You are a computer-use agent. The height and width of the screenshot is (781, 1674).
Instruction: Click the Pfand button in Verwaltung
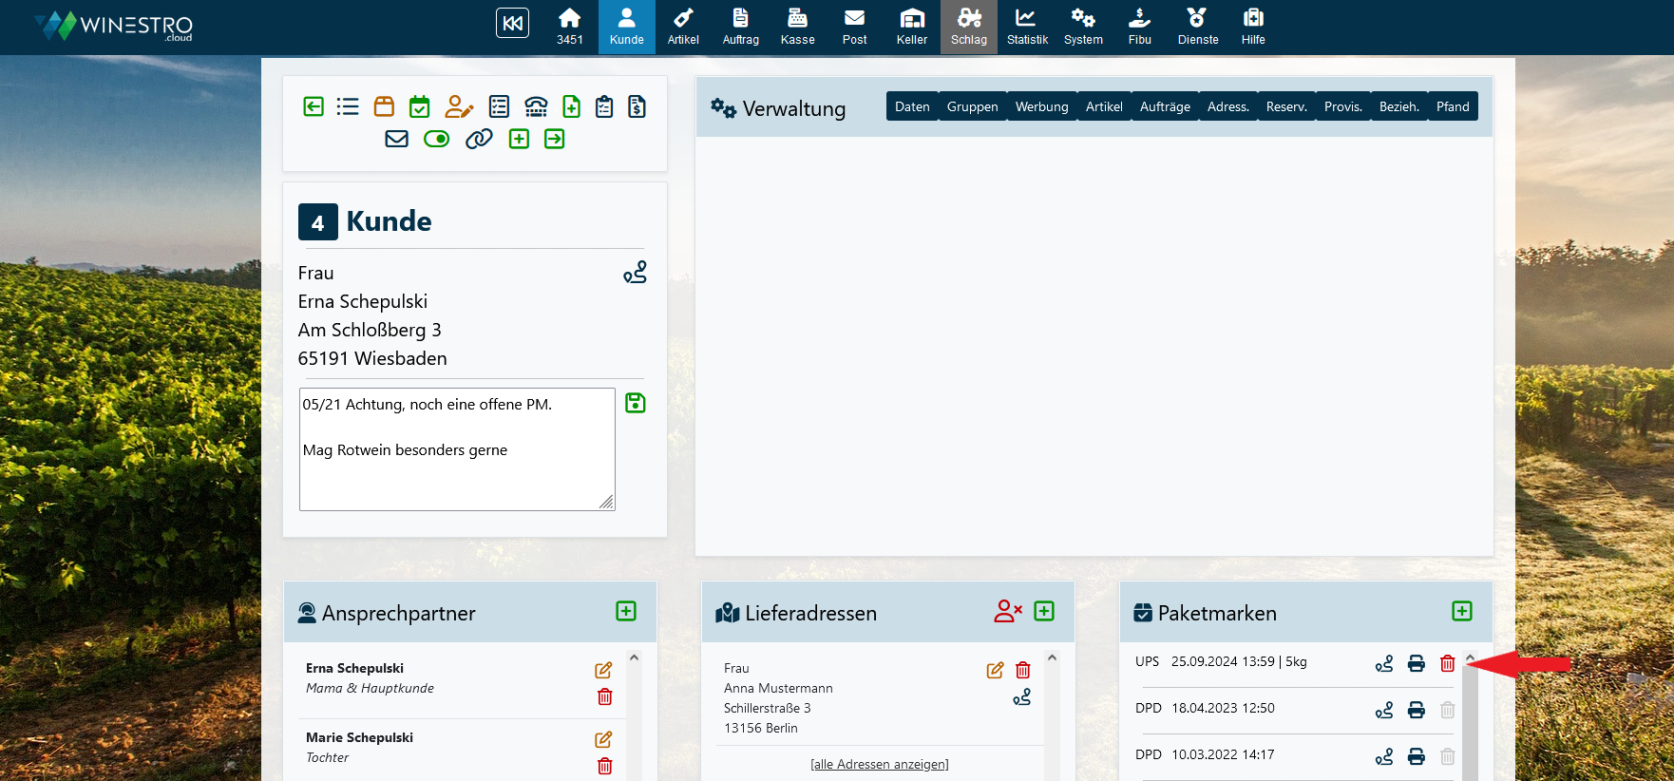(x=1452, y=106)
